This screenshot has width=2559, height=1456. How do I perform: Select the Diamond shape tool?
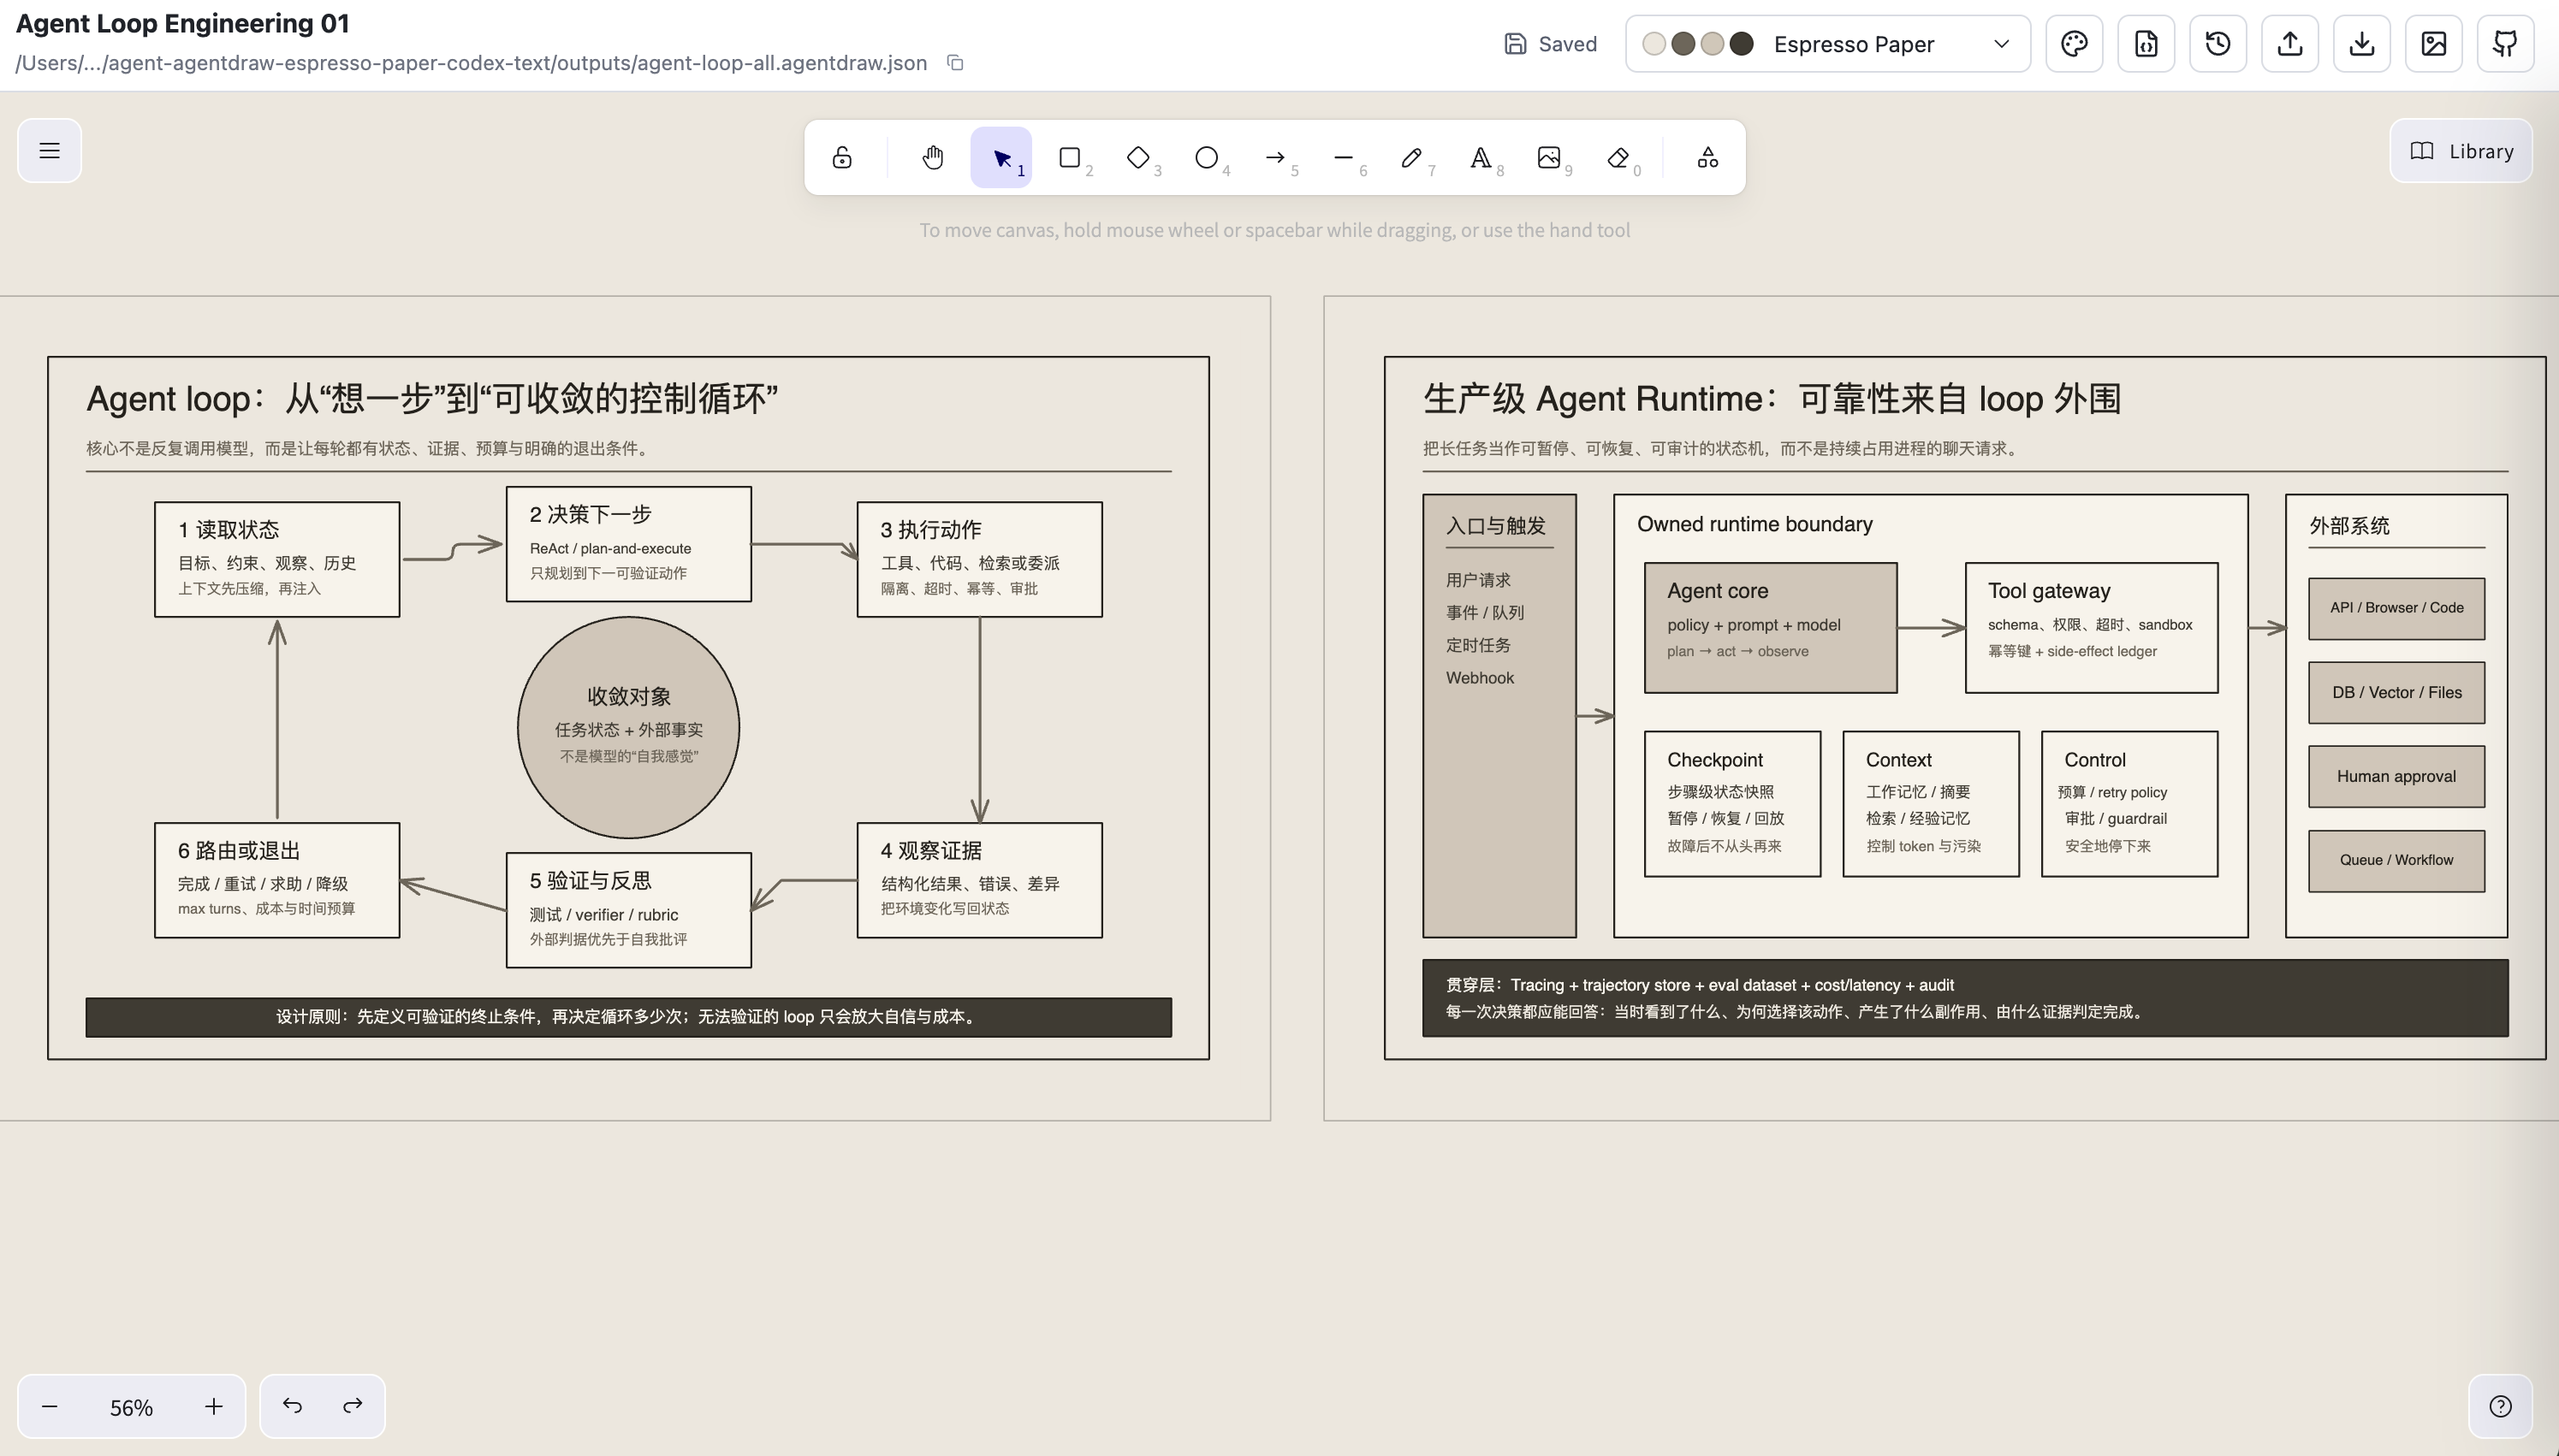click(1138, 157)
